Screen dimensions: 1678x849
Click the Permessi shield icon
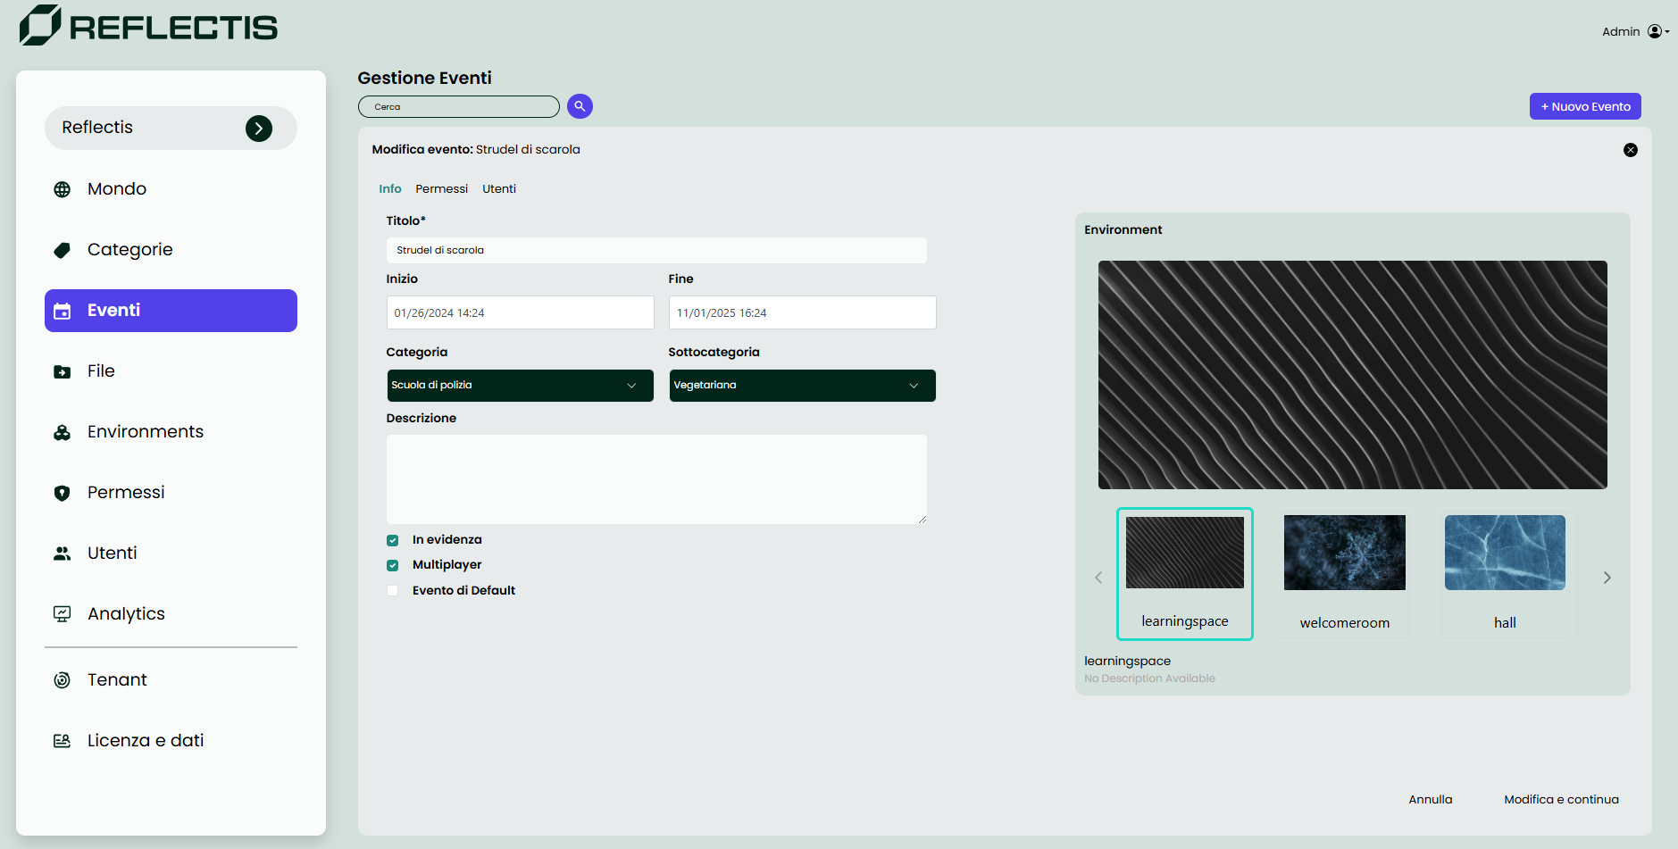point(62,493)
